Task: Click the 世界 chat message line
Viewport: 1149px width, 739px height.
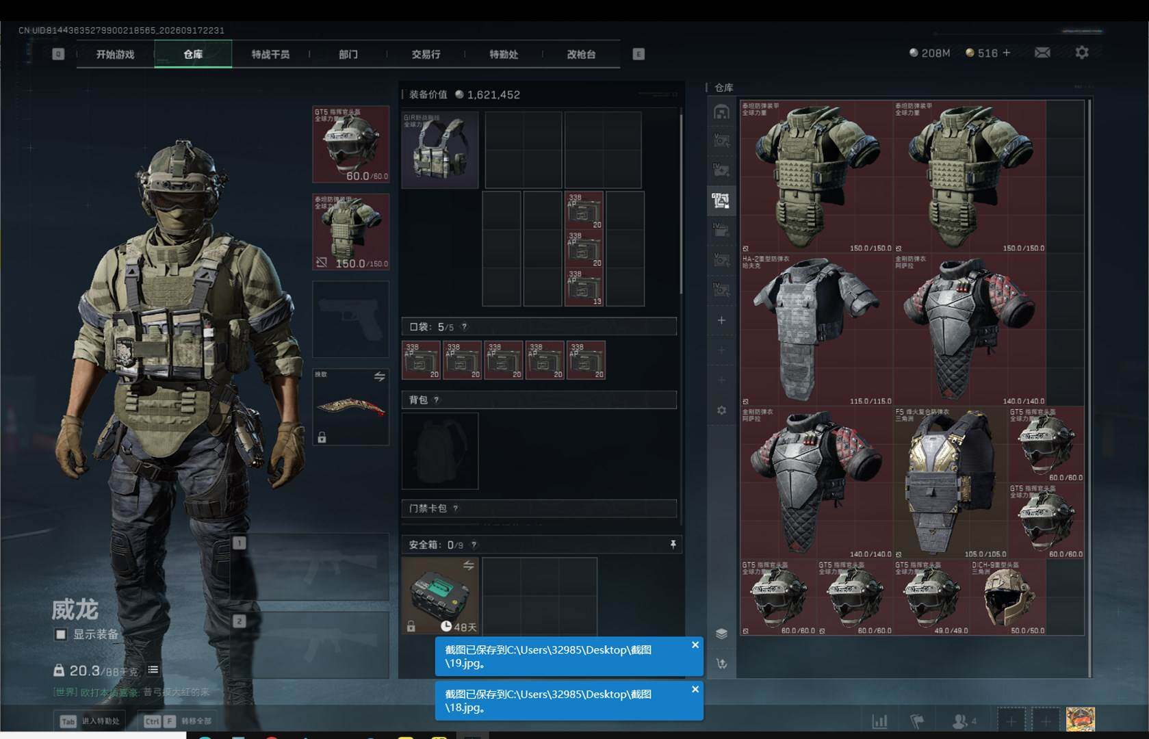Action: point(131,692)
